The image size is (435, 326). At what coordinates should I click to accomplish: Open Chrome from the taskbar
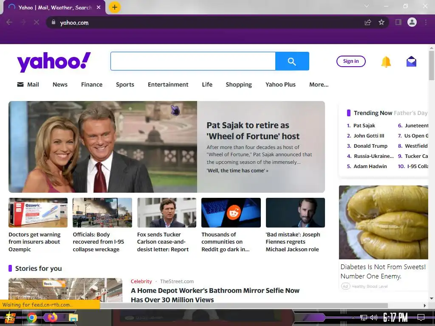tap(31, 318)
